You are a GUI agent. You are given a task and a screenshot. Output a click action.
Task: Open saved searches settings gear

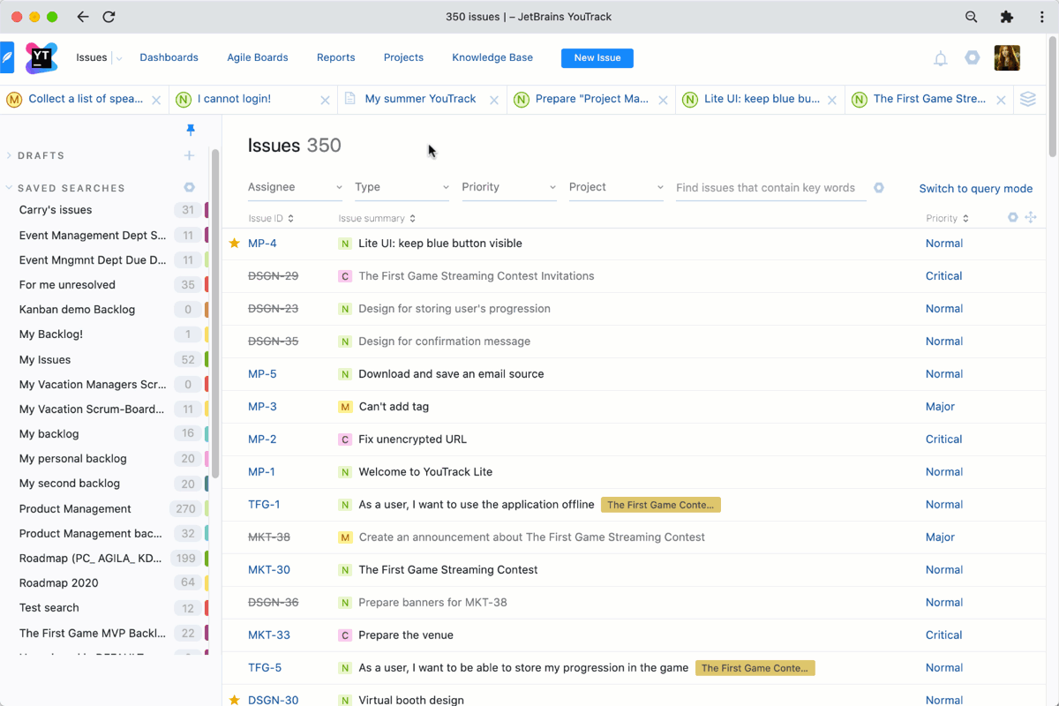189,188
